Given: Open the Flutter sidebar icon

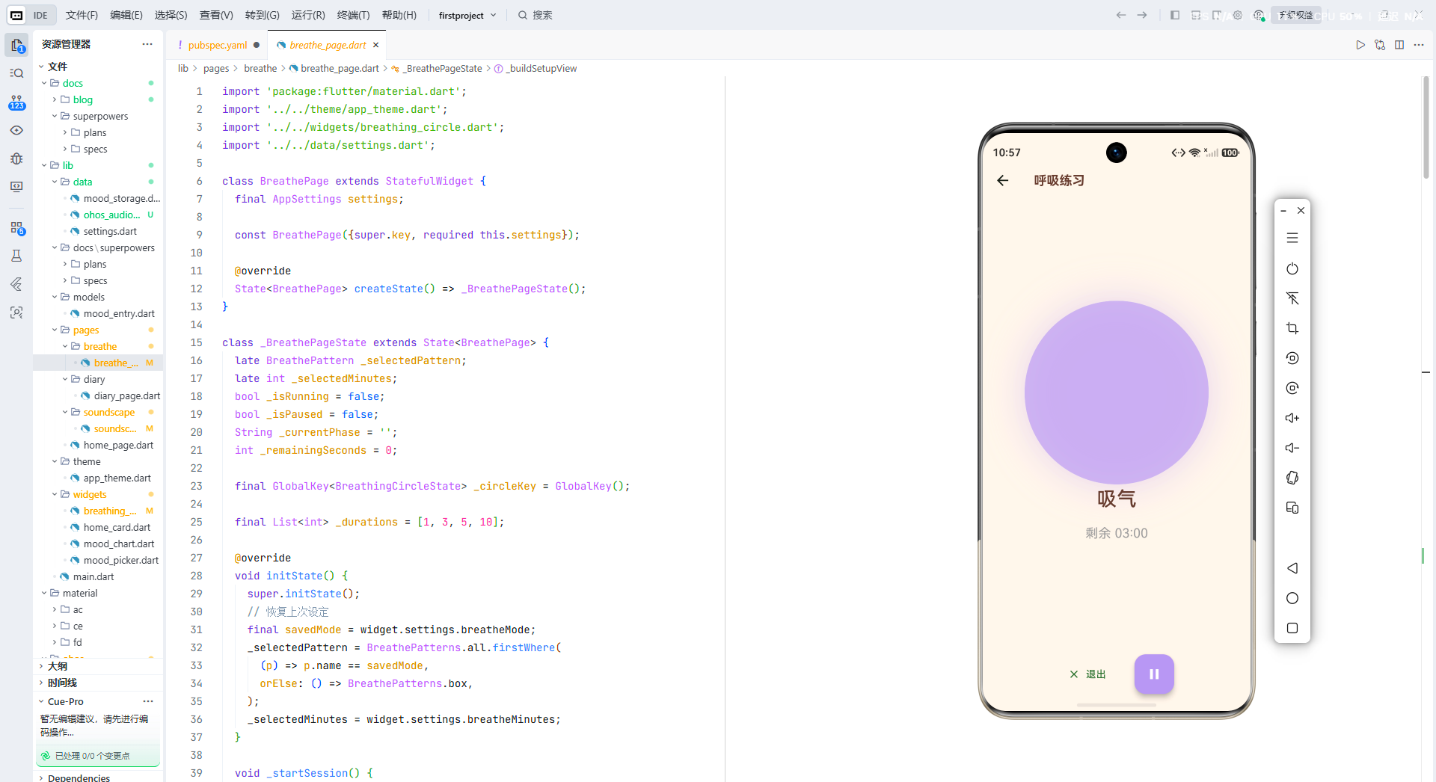Looking at the screenshot, I should click(x=16, y=284).
